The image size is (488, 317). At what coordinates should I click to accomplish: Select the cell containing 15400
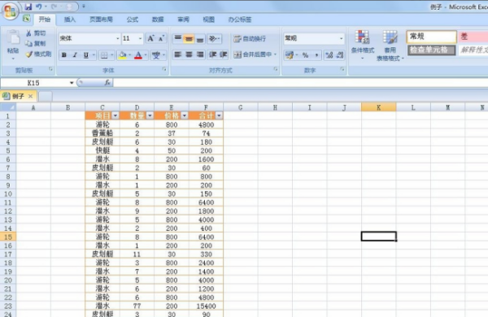(x=206, y=306)
